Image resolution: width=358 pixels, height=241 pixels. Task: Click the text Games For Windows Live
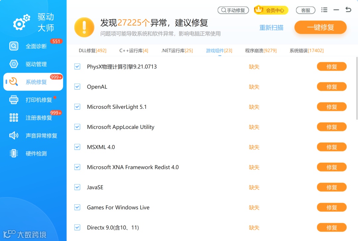point(118,207)
